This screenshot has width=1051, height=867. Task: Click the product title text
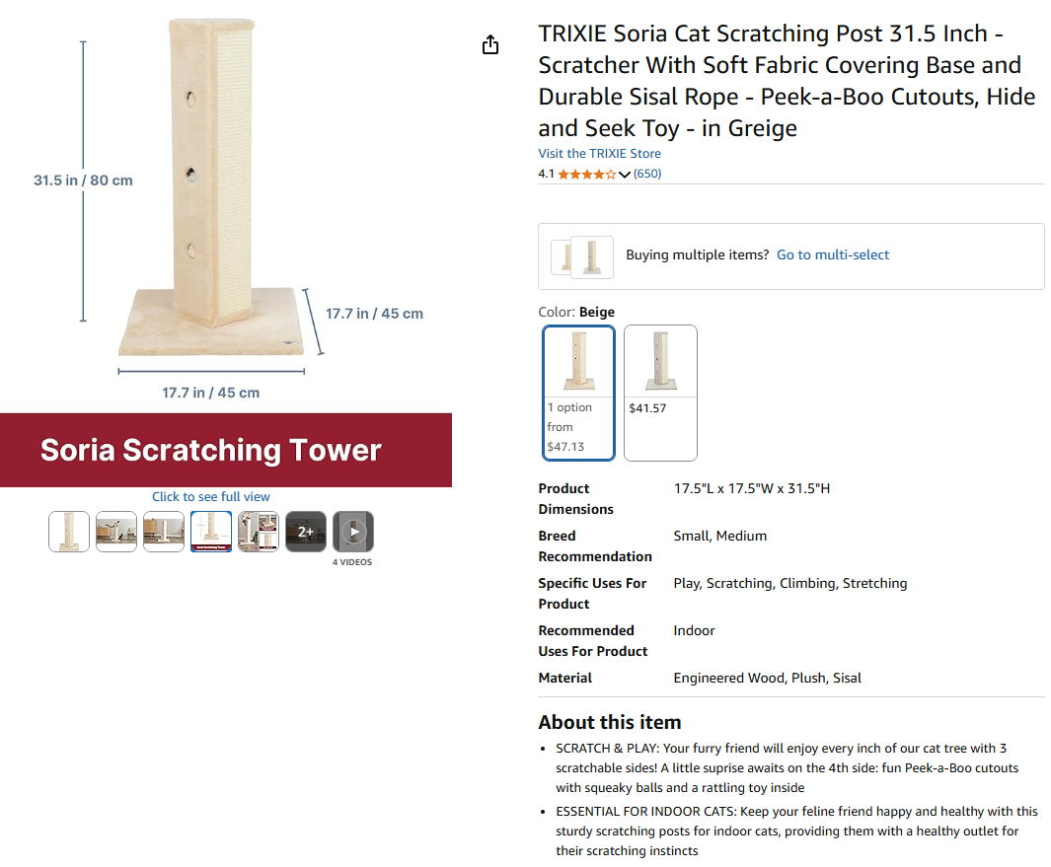[787, 81]
